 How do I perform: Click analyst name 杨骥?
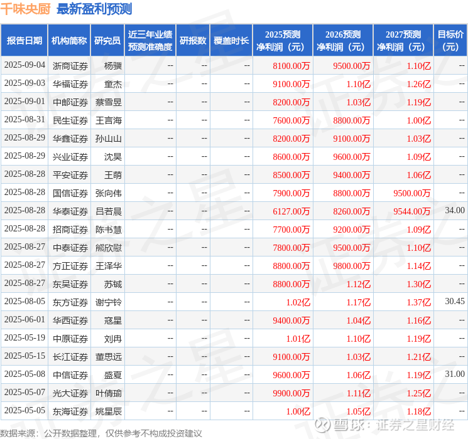click(x=113, y=66)
